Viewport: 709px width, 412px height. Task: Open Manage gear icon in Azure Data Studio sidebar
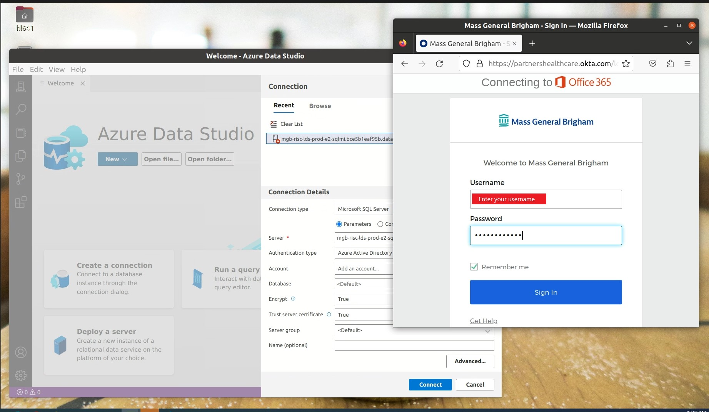click(21, 375)
